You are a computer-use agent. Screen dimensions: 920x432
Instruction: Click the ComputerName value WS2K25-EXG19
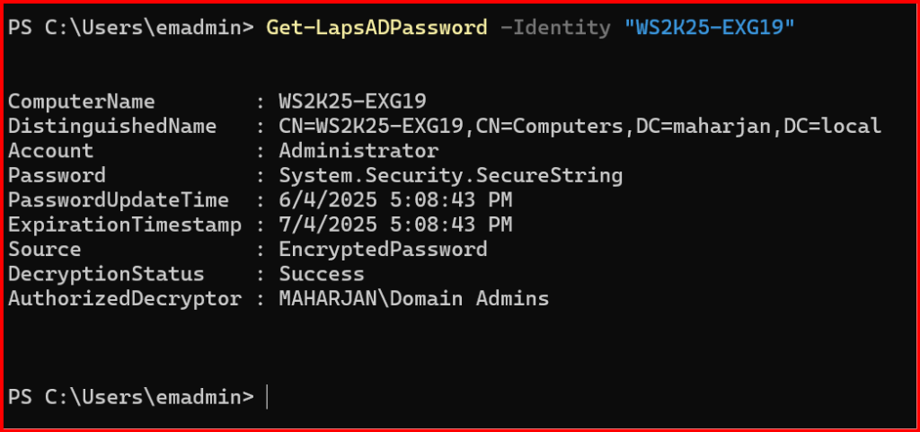point(352,101)
